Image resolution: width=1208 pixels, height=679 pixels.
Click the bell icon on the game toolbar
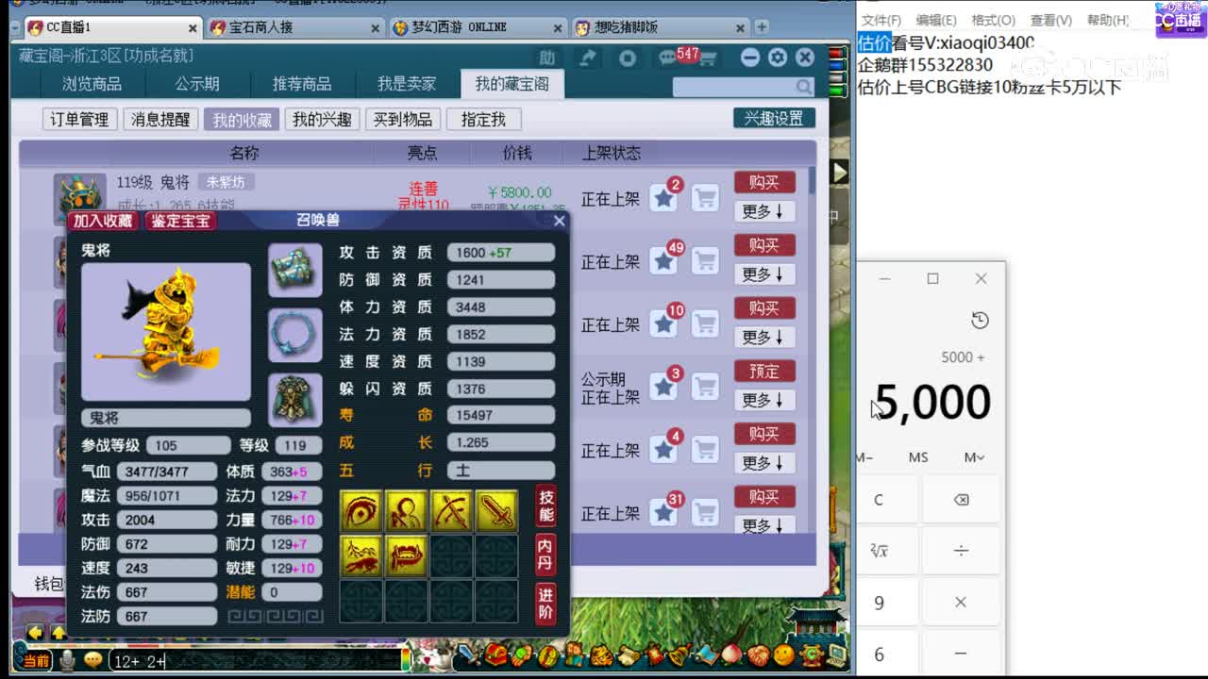[679, 657]
